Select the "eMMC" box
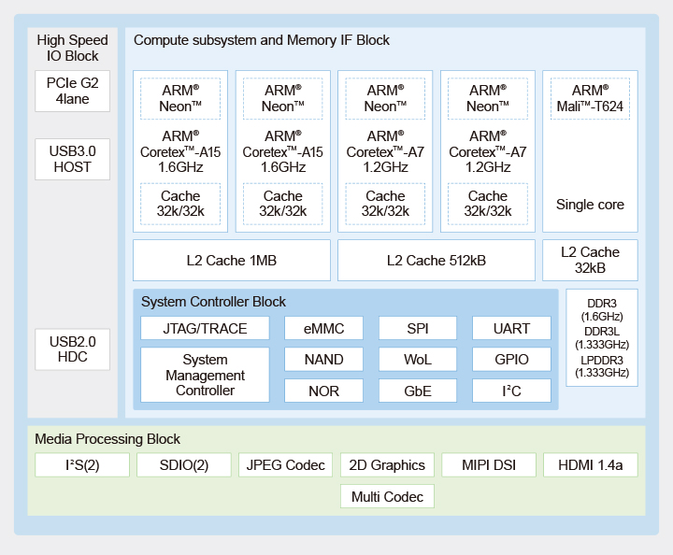673x555 pixels. pyautogui.click(x=323, y=328)
